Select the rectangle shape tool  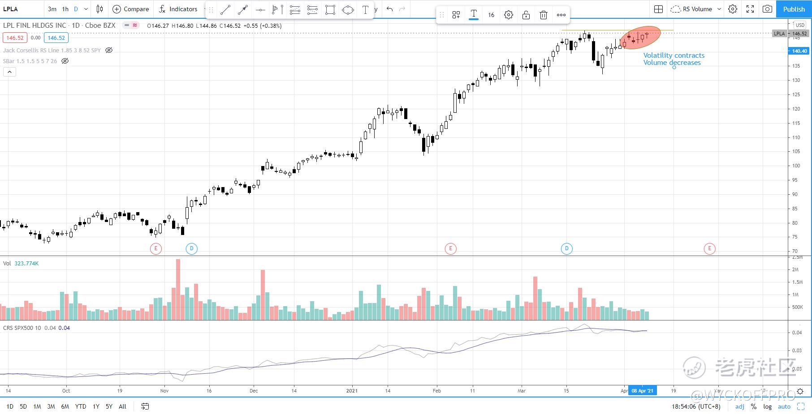330,9
